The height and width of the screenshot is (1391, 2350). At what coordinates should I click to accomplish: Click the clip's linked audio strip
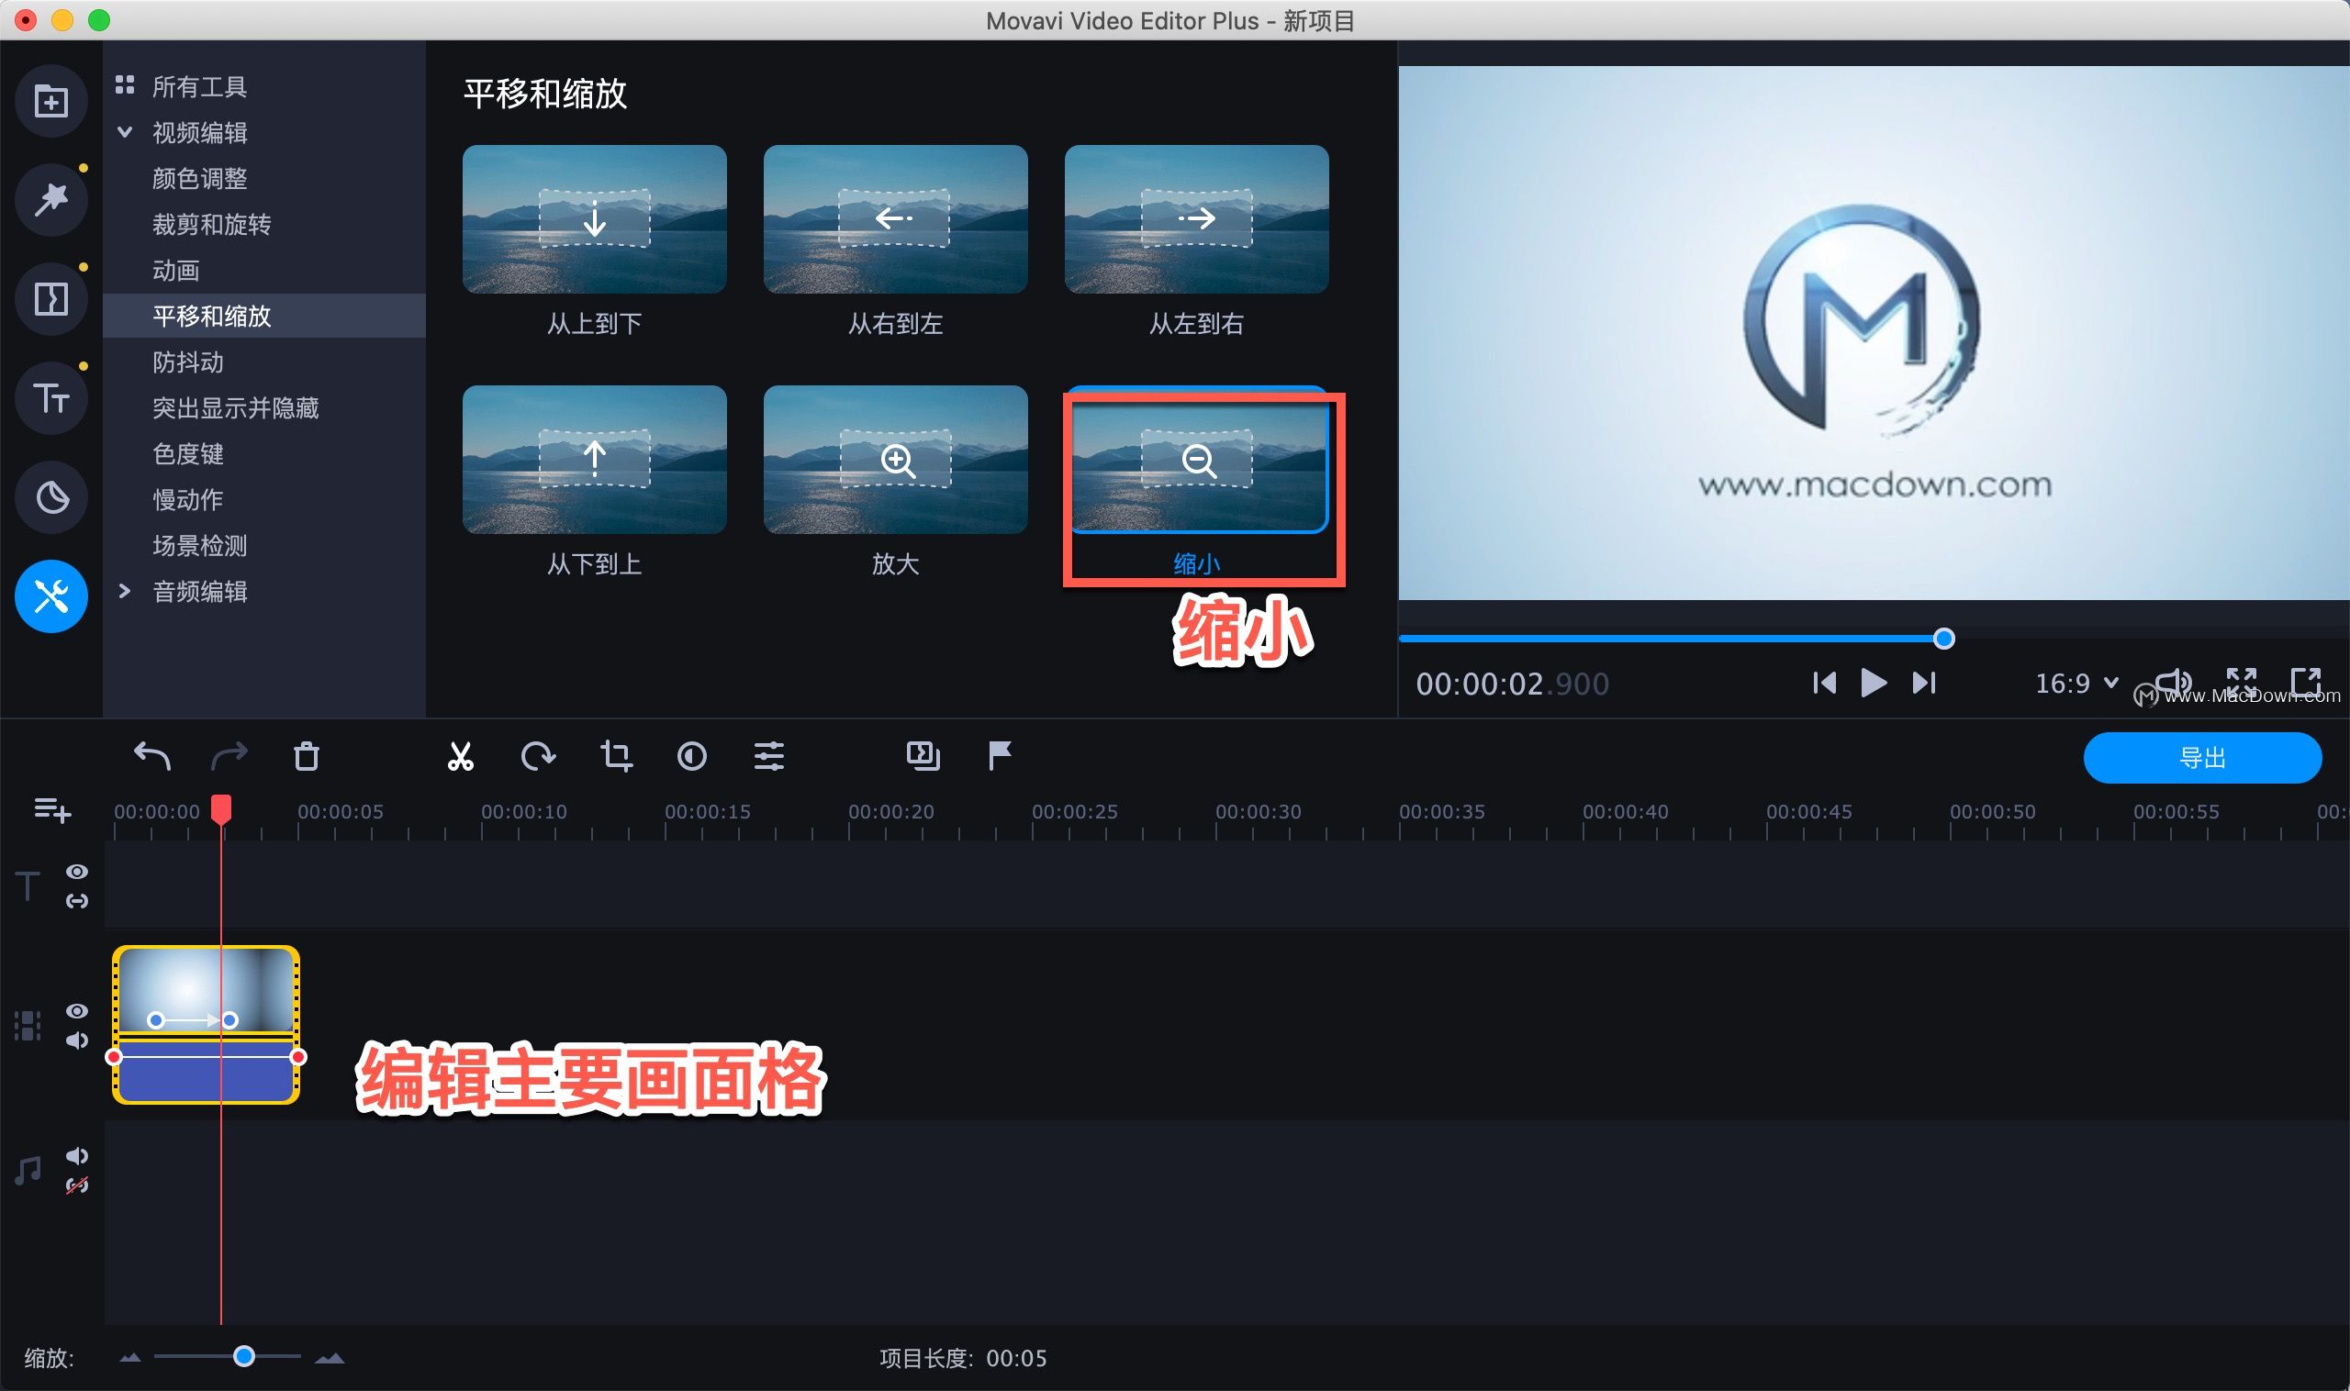207,1070
